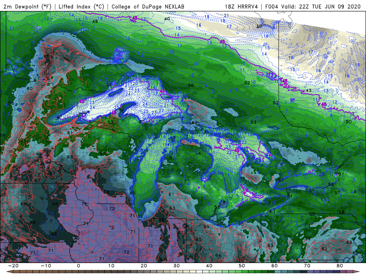The width and height of the screenshot is (366, 274).
Task: Click the '18Z HRRRV4' model run label
Action: pyautogui.click(x=242, y=6)
